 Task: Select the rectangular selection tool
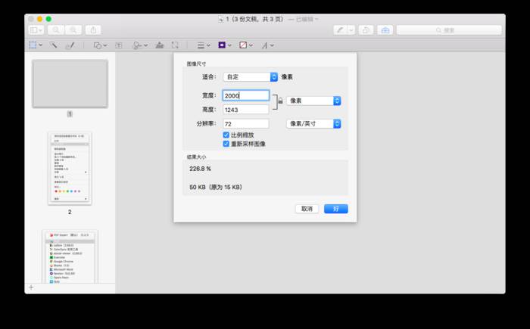33,45
